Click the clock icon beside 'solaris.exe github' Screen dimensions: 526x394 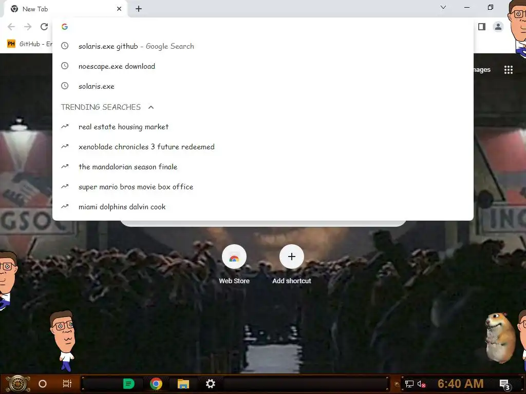click(x=65, y=46)
